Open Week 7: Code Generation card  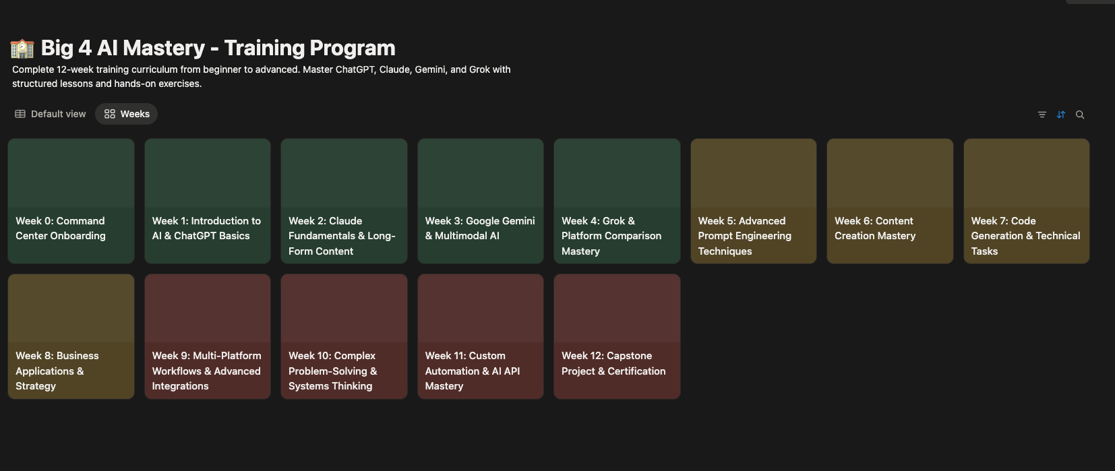click(x=1027, y=201)
